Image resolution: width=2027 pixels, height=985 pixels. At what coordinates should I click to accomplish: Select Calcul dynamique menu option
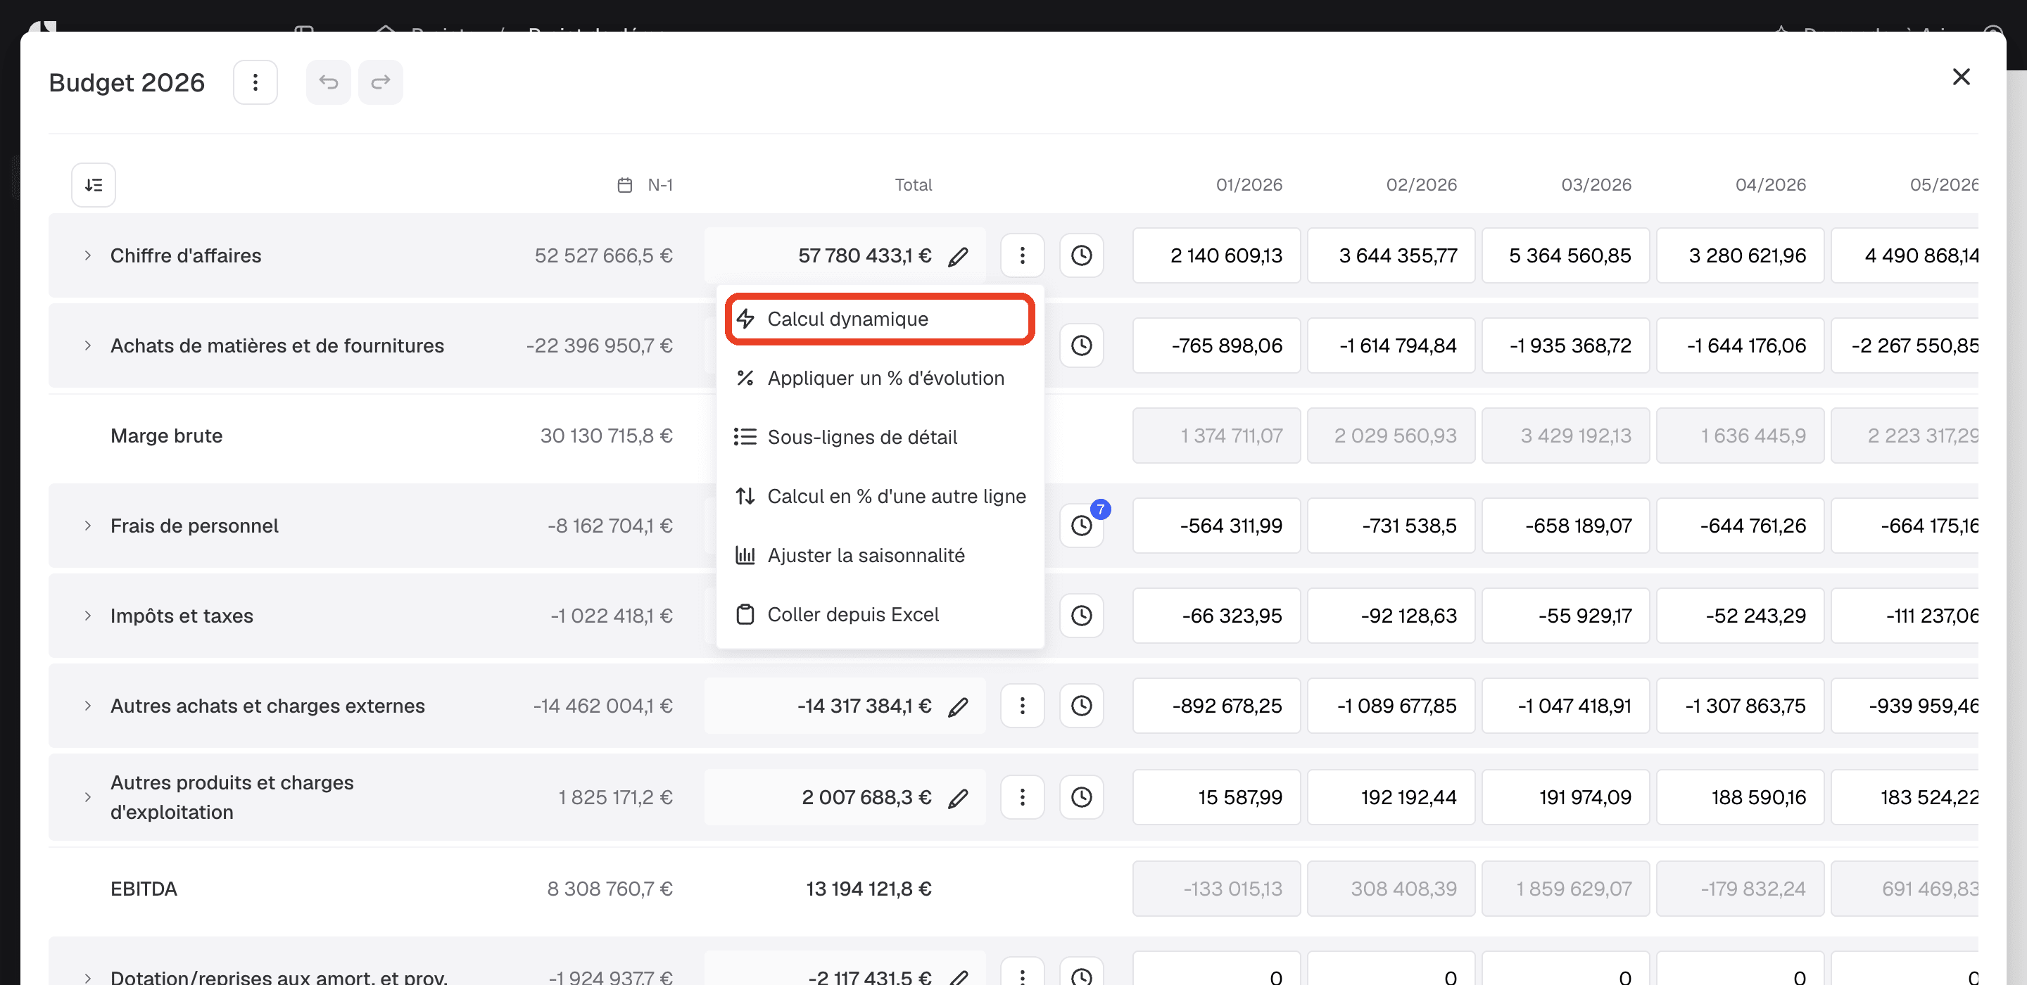(x=880, y=319)
